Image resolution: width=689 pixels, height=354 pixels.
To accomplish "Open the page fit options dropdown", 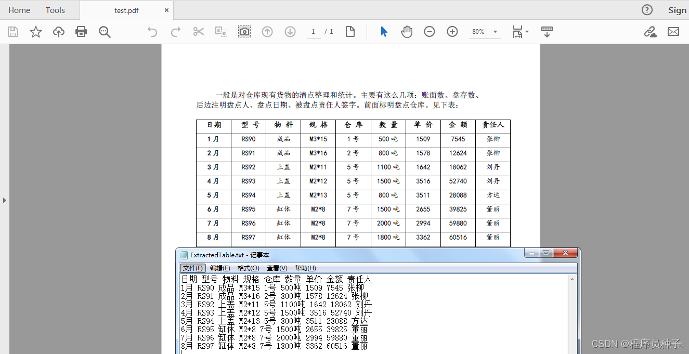I will pos(521,32).
